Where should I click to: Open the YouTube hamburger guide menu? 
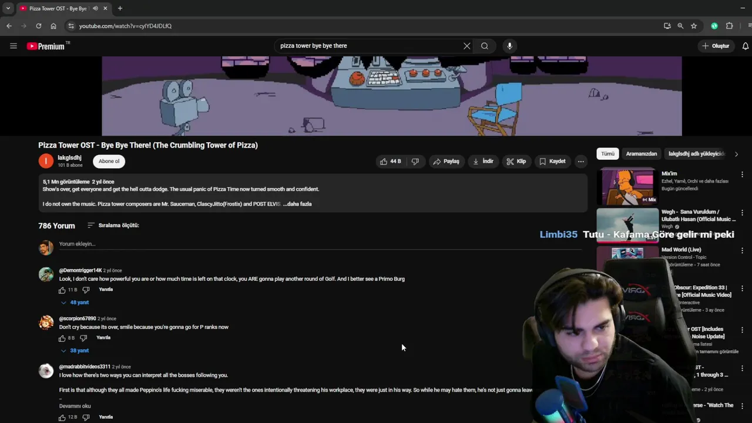click(x=14, y=46)
